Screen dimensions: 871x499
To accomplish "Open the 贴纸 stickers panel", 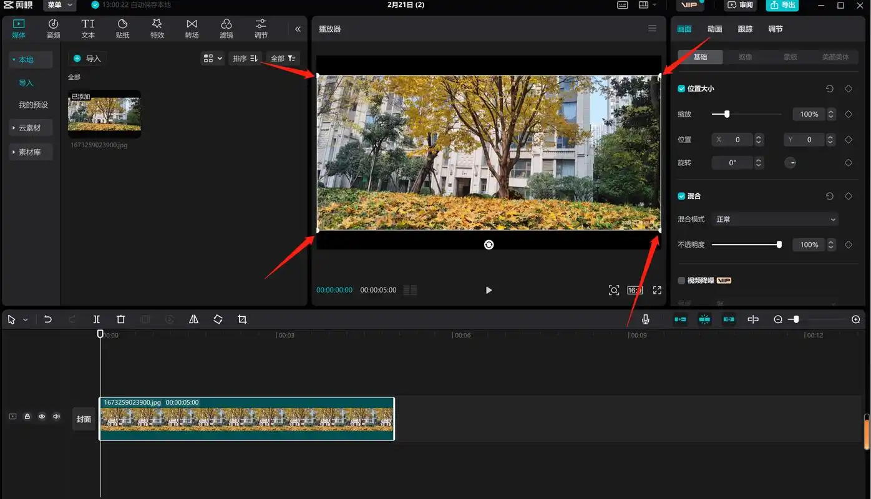I will pos(122,29).
